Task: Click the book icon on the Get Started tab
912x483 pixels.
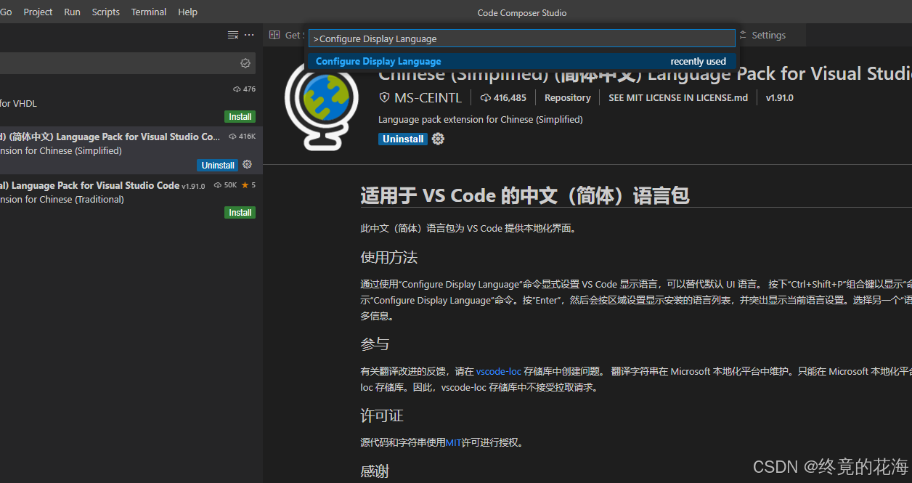Action: click(x=274, y=35)
